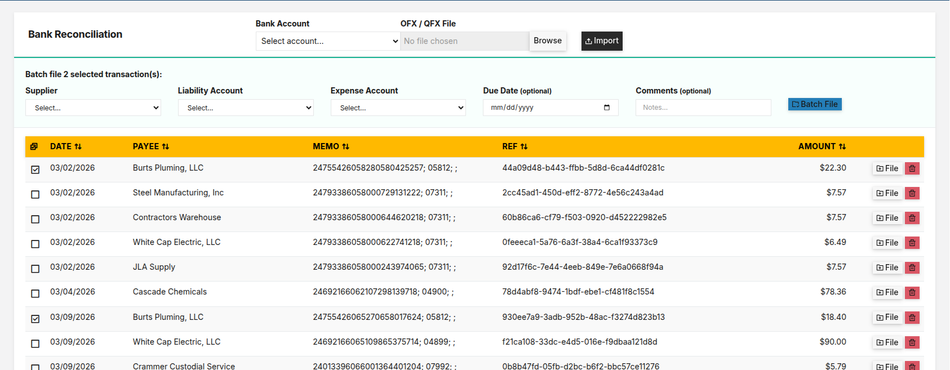Sort by the Payee column header
Image resolution: width=950 pixels, height=370 pixels.
tap(151, 146)
